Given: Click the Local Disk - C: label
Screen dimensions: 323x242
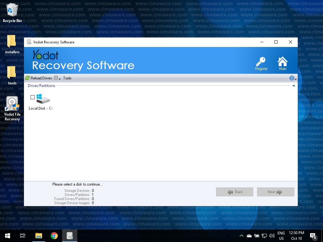Looking at the screenshot, I should (x=40, y=108).
